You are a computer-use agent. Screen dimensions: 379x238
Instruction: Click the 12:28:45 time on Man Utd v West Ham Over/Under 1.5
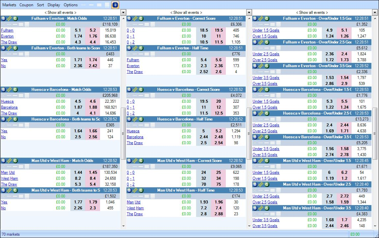pyautogui.click(x=362, y=160)
